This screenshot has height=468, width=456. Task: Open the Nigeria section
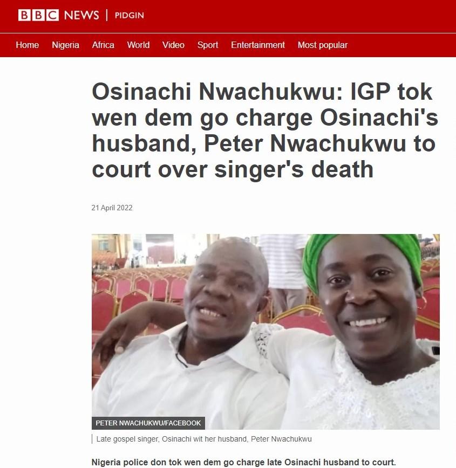(x=65, y=45)
